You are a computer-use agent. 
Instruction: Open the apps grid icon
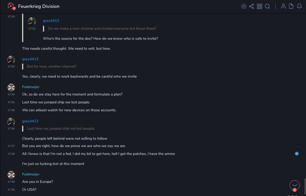(x=260, y=6)
